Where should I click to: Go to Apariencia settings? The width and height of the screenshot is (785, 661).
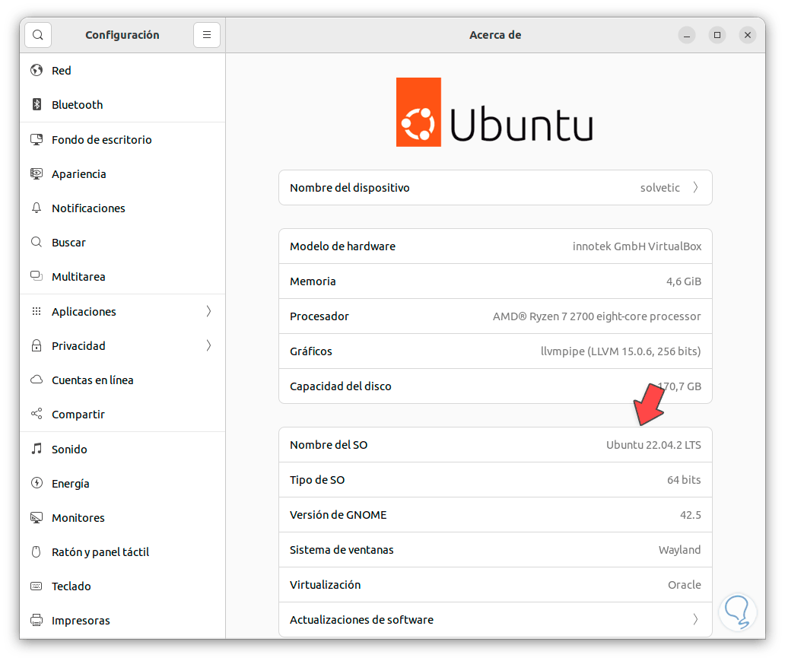79,174
